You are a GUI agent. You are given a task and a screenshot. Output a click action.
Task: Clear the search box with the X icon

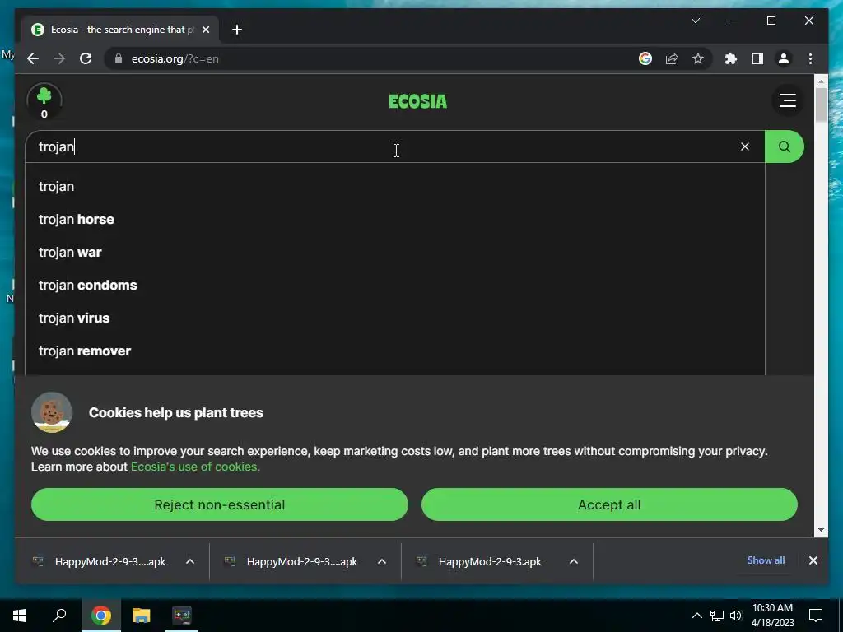(x=744, y=146)
